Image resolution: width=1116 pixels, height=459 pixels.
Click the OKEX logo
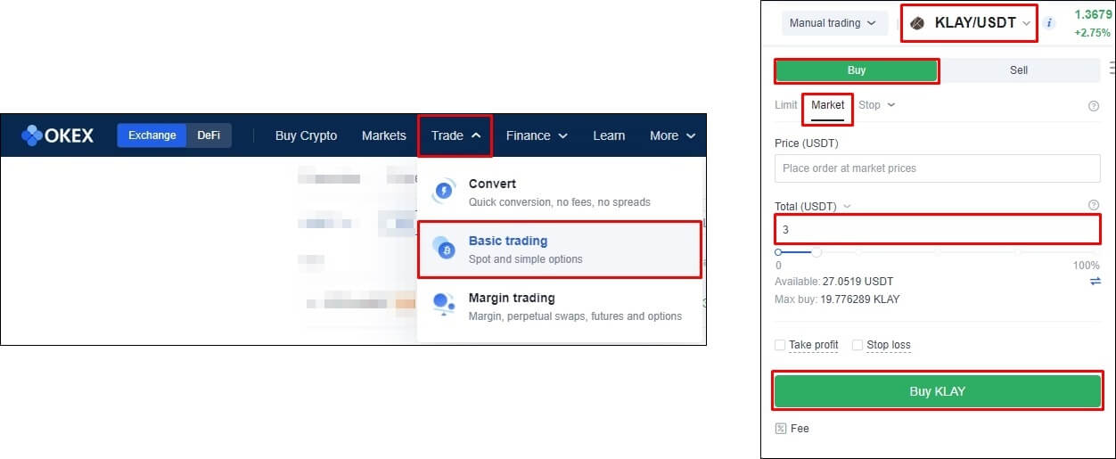57,135
